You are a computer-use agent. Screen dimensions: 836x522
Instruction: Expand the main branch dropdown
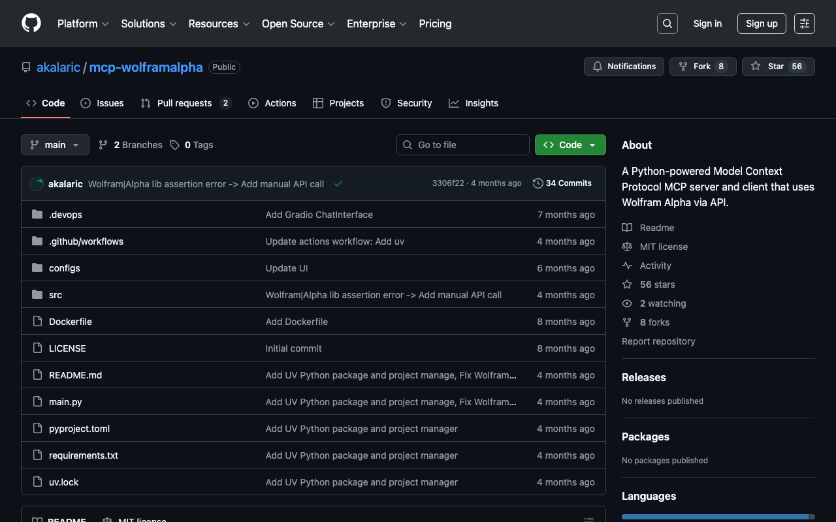click(55, 145)
